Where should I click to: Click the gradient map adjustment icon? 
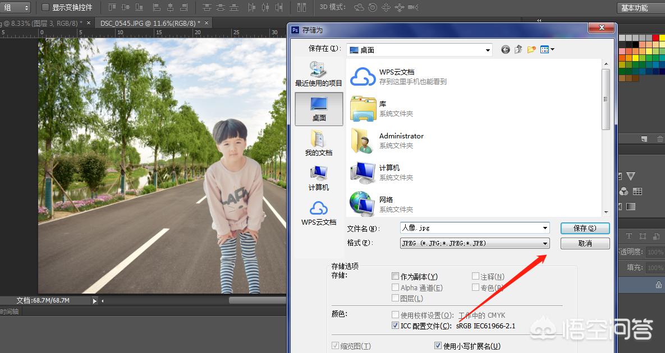tap(630, 206)
